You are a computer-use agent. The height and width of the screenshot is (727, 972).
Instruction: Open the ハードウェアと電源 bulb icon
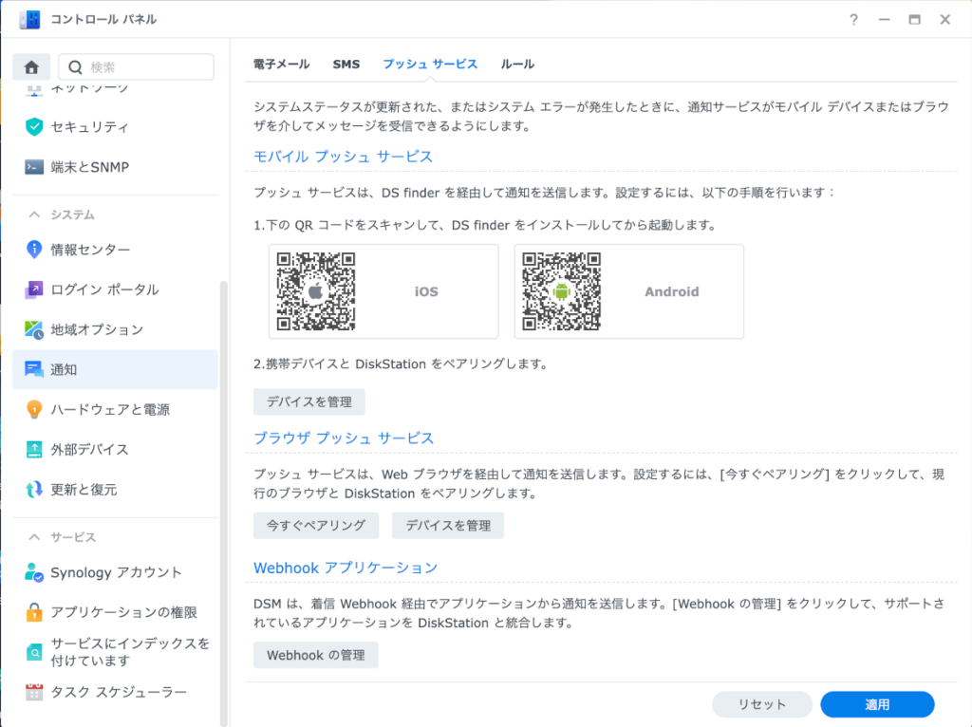(x=34, y=409)
